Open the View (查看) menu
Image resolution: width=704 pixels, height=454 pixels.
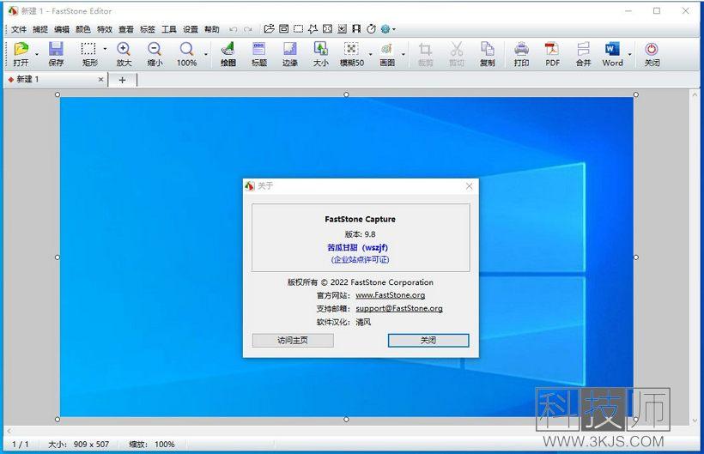[126, 29]
